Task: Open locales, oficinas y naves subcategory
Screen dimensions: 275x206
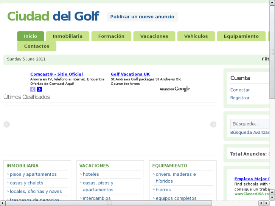Action: (36, 192)
